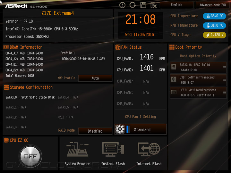Switch to Advanced Mode (F6)

click(x=213, y=5)
